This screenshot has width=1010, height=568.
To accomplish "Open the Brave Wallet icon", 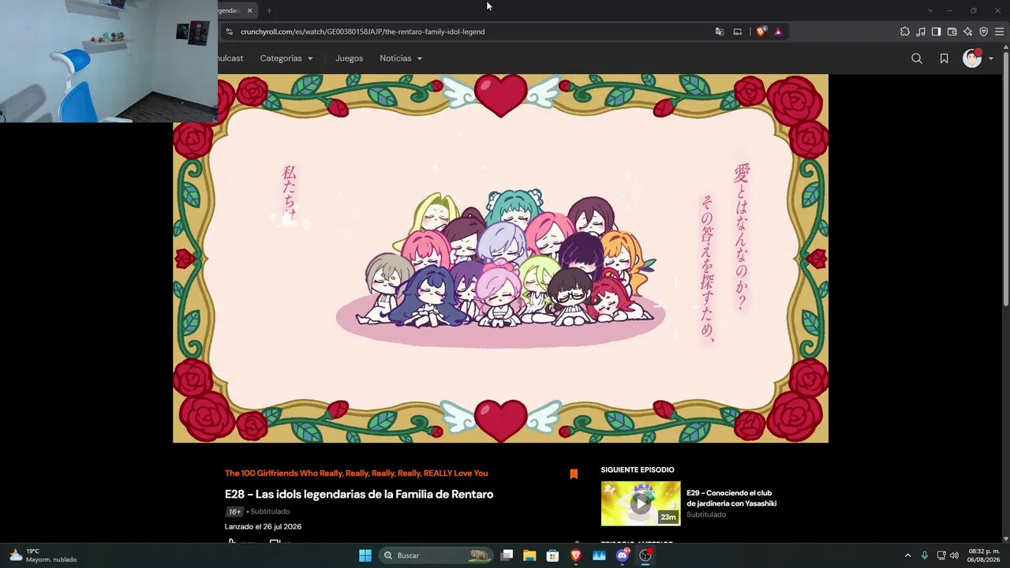I will pyautogui.click(x=952, y=32).
